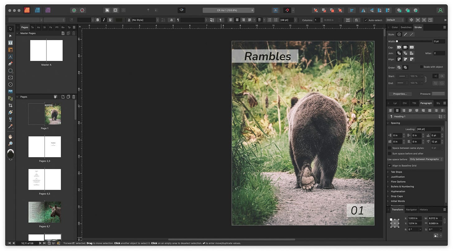Enable Scale with object checkbox
Screen dimensions: 453x252
click(421, 67)
